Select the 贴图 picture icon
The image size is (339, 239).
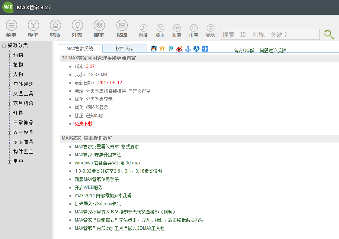[x=122, y=26]
